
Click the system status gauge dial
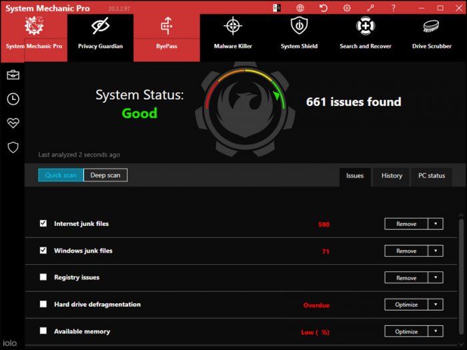click(245, 109)
